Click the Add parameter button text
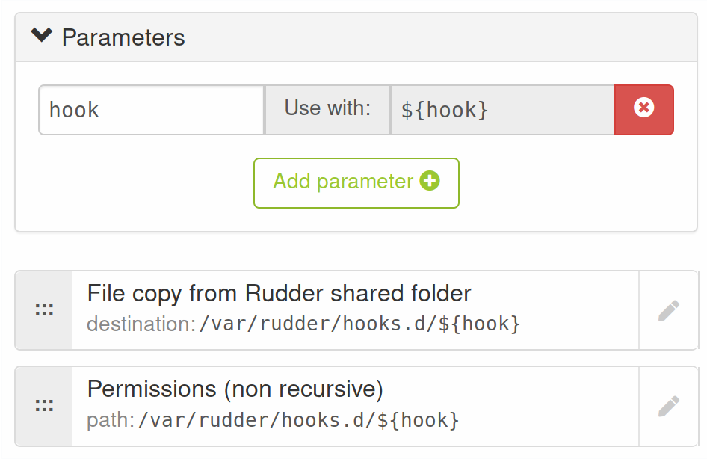Screen dimensions: 707x459 click(343, 182)
